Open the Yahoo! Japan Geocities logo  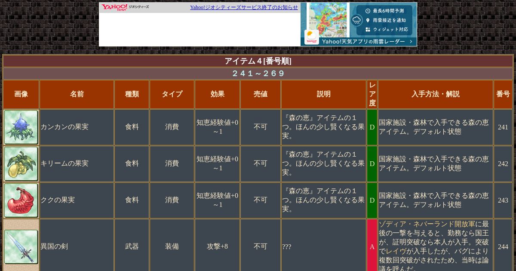pyautogui.click(x=125, y=7)
